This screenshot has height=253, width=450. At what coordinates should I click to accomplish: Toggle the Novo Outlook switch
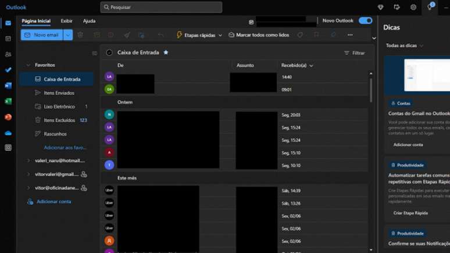pyautogui.click(x=365, y=21)
